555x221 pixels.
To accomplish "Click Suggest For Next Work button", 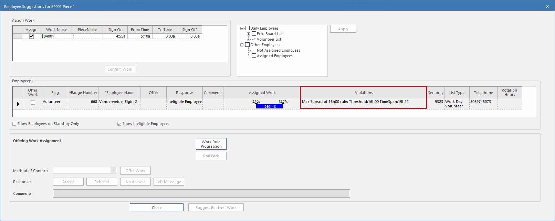I will [216, 208].
